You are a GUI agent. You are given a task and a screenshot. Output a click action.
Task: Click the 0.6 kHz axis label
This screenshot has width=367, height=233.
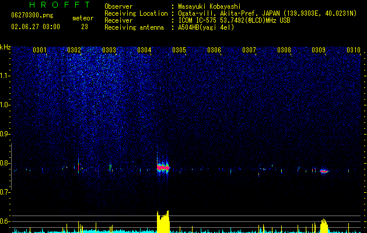[5, 221]
